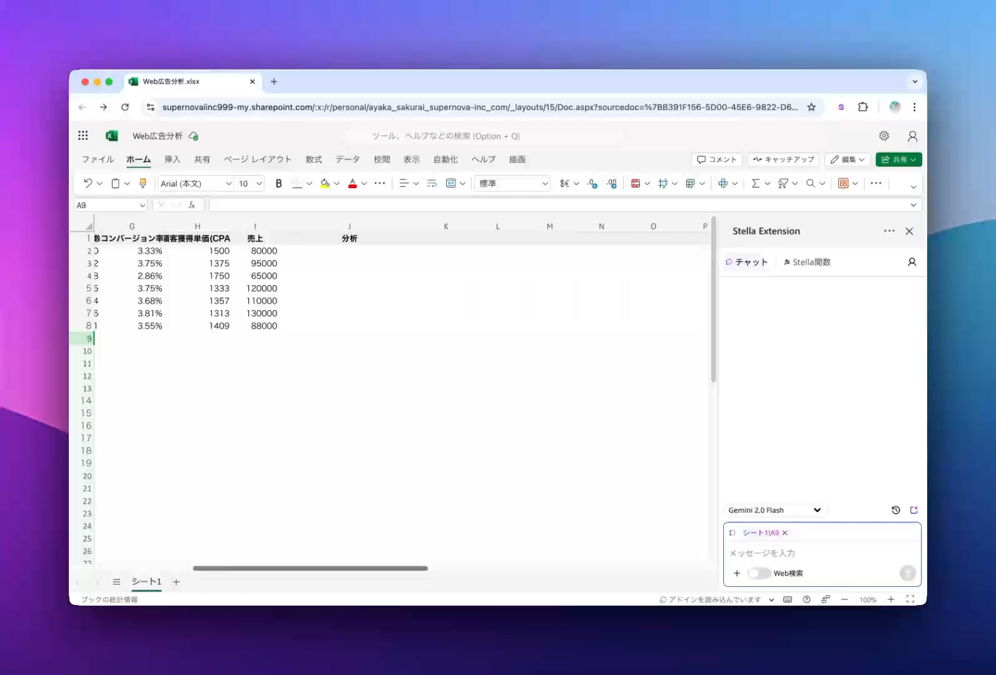Click the Insert cells icon

click(723, 183)
